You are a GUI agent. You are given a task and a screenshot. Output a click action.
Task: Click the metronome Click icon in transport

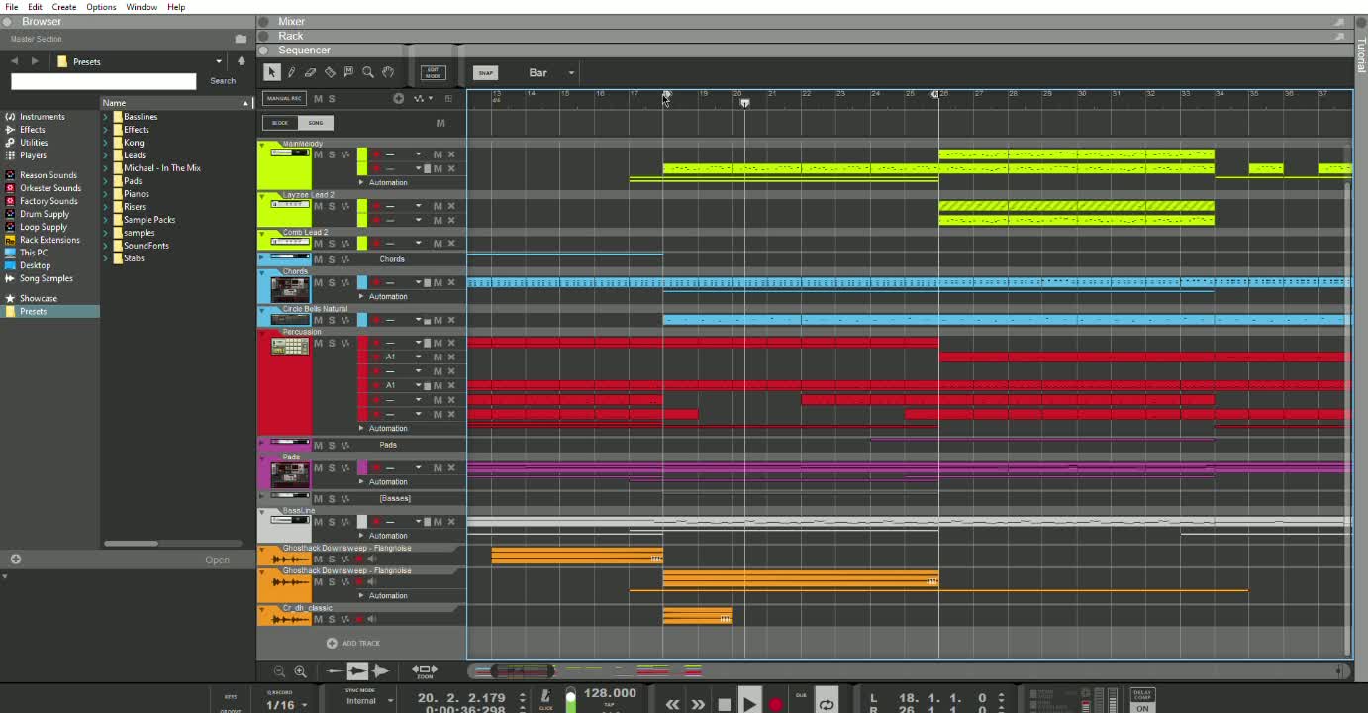544,697
